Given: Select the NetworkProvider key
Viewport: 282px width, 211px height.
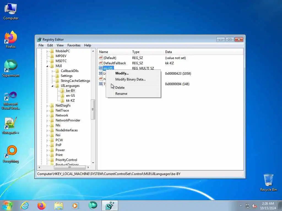Looking at the screenshot, I should click(x=68, y=120).
